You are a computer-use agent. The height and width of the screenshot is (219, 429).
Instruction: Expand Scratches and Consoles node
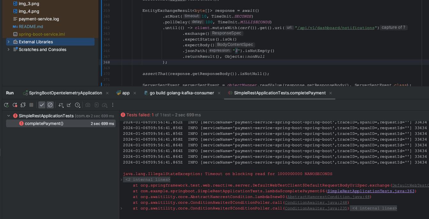[9, 49]
